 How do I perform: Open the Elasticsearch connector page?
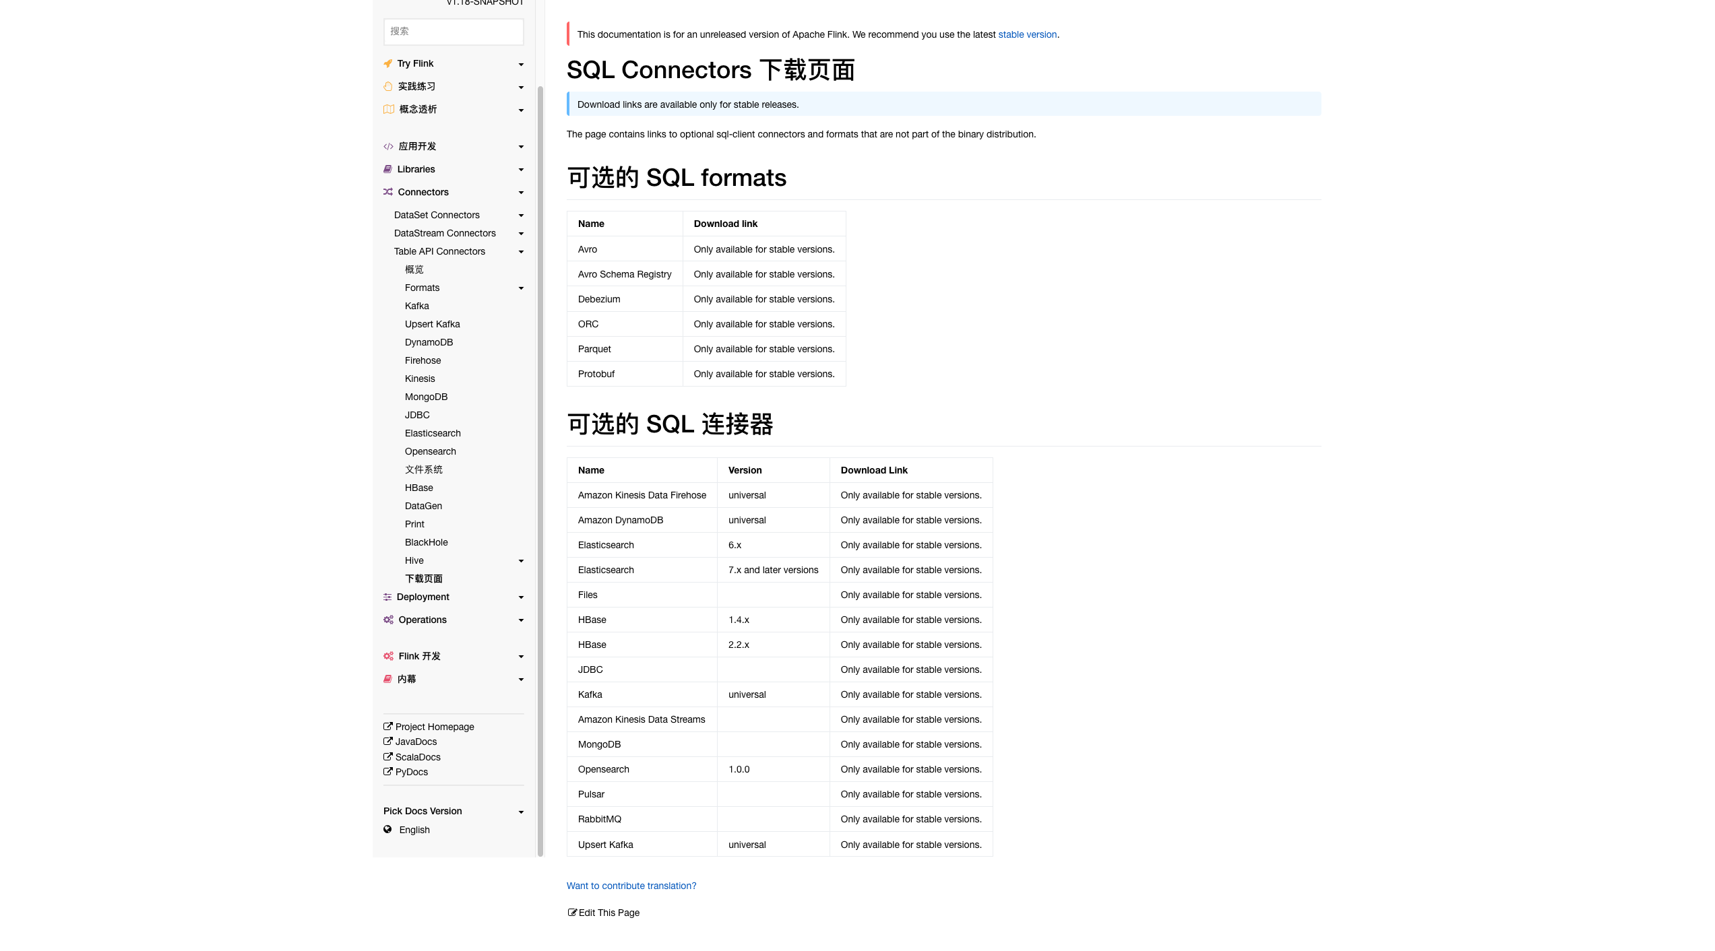click(433, 433)
